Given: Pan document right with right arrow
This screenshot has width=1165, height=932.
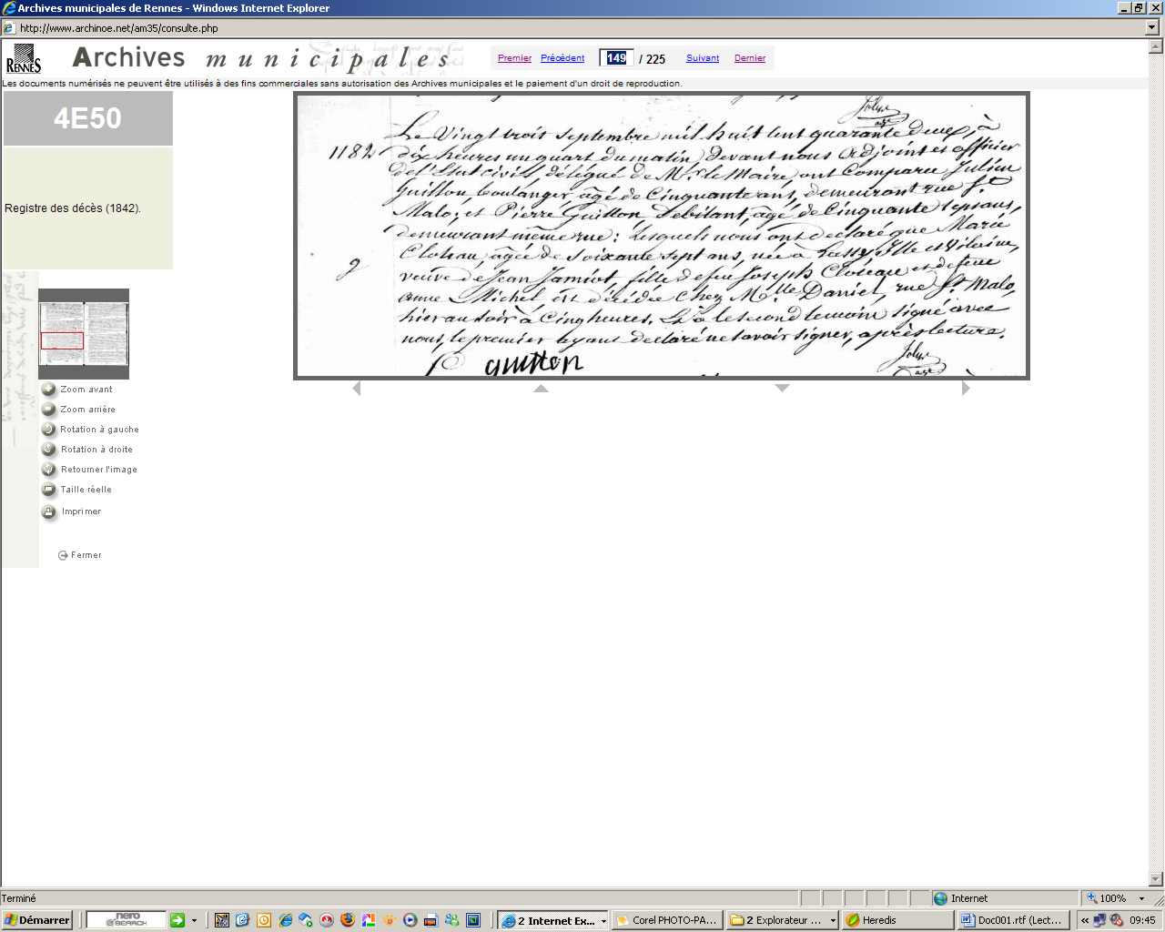Looking at the screenshot, I should [966, 389].
